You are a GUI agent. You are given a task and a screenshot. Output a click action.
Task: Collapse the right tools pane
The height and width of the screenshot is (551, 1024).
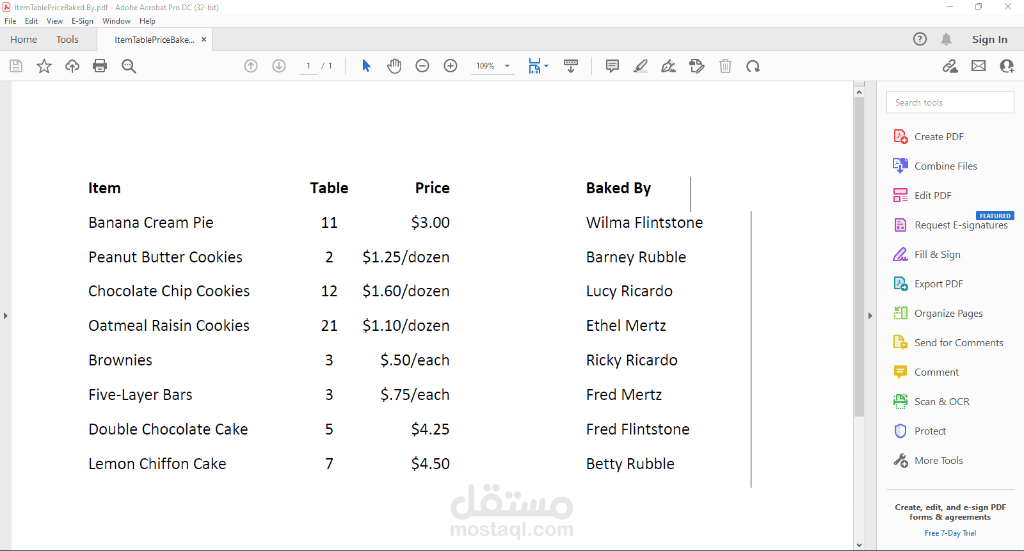click(870, 315)
